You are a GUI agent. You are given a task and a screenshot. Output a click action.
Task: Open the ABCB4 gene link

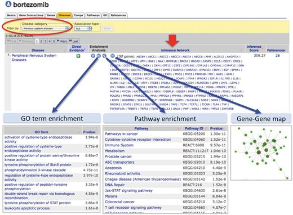(x=141, y=57)
